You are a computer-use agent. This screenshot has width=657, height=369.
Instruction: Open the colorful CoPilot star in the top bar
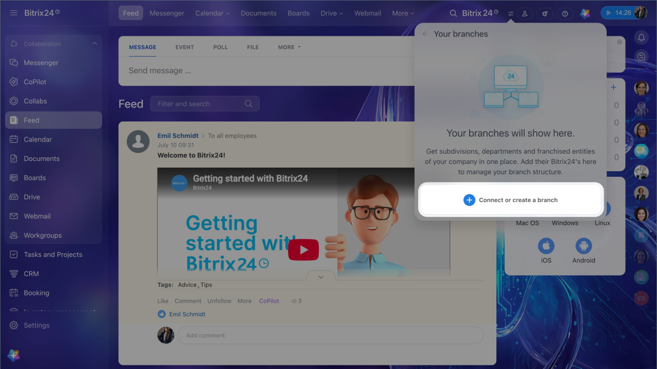[x=585, y=13]
